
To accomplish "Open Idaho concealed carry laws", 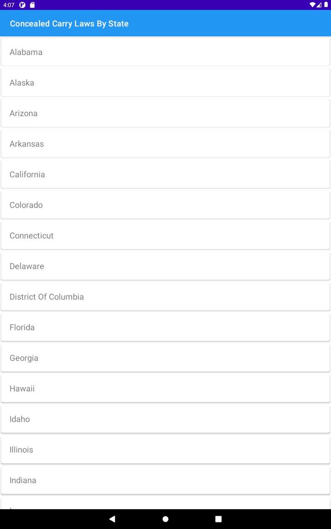I will 165,419.
